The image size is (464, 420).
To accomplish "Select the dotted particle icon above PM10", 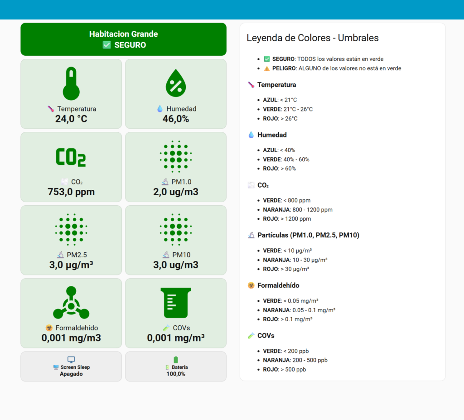I will pyautogui.click(x=176, y=230).
